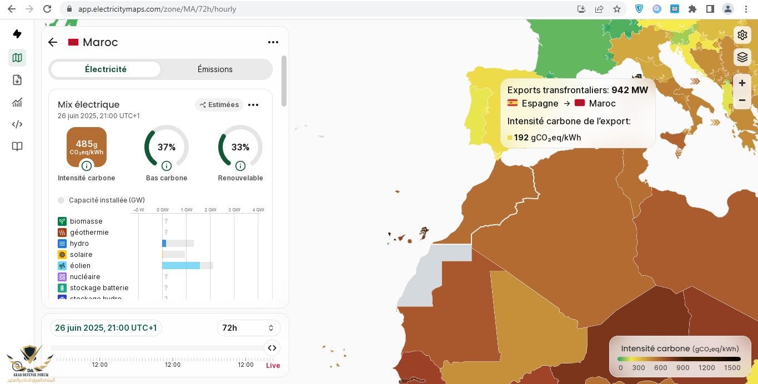Click the 485g carbon intensity badge
Screen dimensions: 758x384
(x=87, y=147)
